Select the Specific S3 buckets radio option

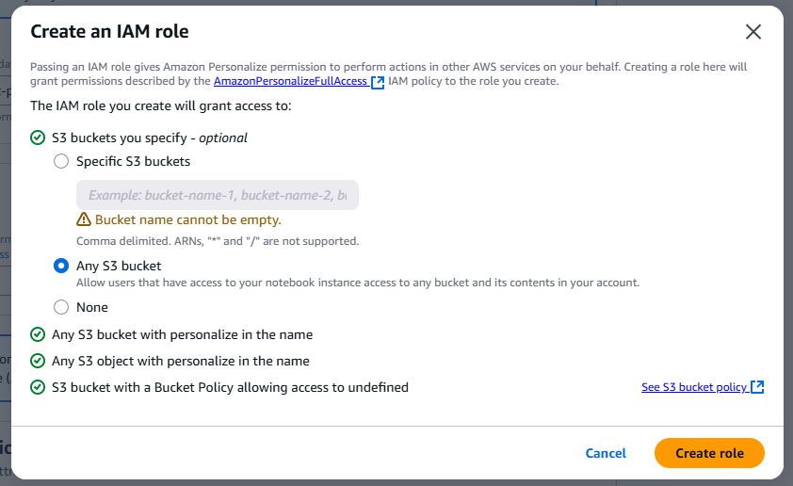coord(61,161)
